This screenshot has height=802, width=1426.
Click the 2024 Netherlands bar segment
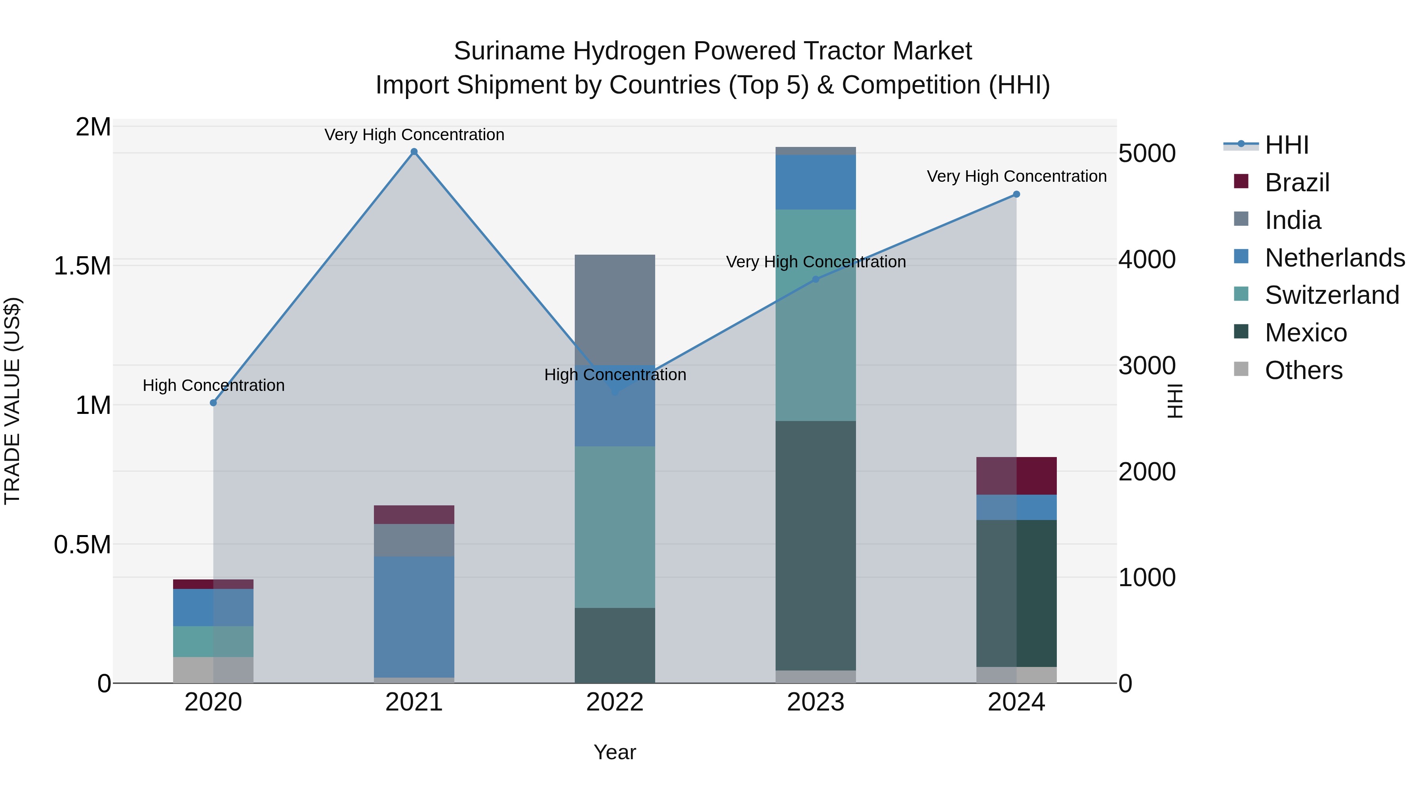(x=1016, y=508)
